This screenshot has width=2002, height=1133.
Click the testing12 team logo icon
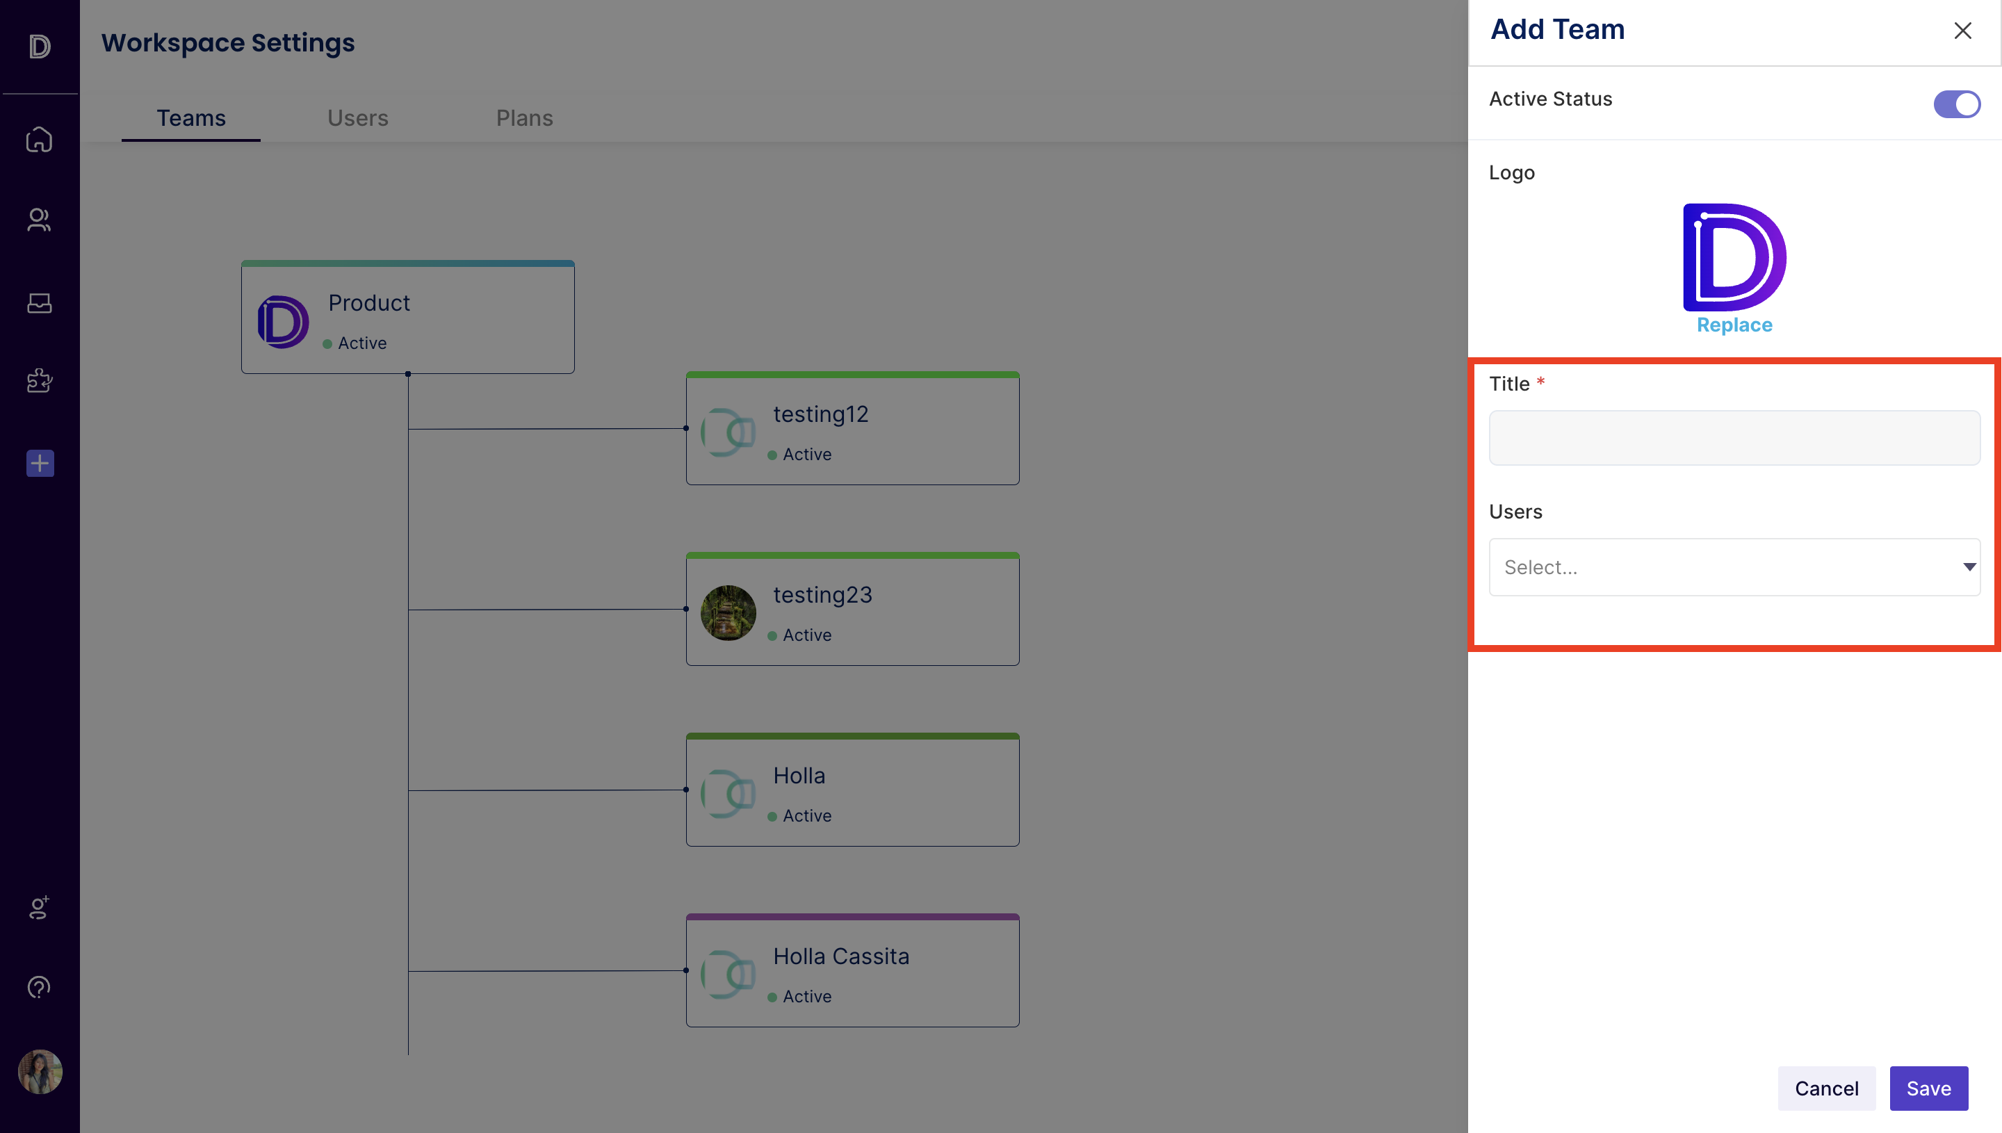click(729, 432)
